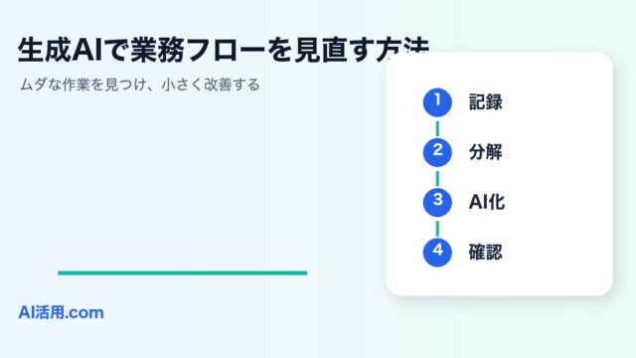Click 見直す in the headline
The height and width of the screenshot is (358, 636).
pos(334,50)
